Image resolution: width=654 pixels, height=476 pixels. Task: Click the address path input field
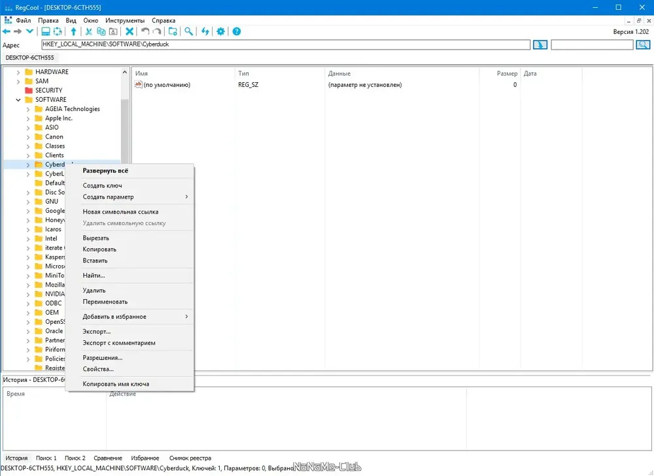pyautogui.click(x=286, y=44)
